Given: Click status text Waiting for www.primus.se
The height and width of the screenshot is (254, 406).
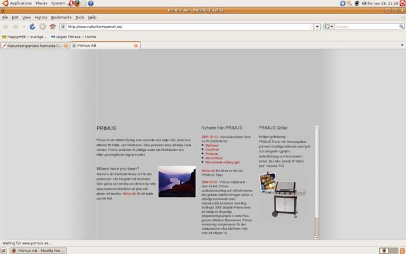Looking at the screenshot, I should [x=27, y=243].
